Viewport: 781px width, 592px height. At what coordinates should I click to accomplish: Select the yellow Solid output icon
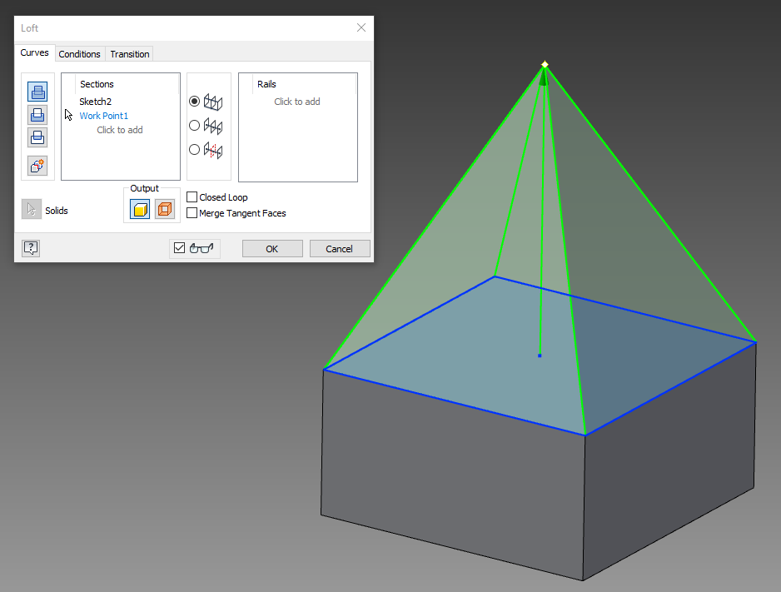[x=139, y=209]
